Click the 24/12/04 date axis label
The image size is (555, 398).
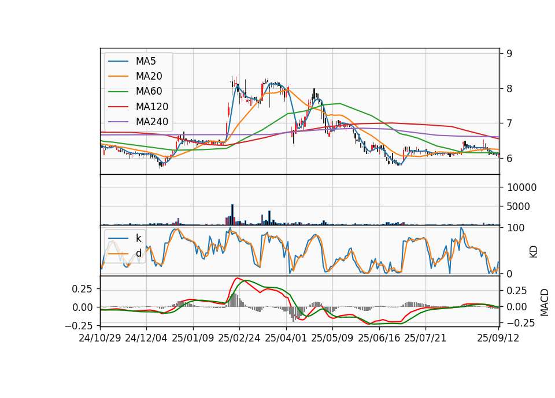click(x=146, y=339)
